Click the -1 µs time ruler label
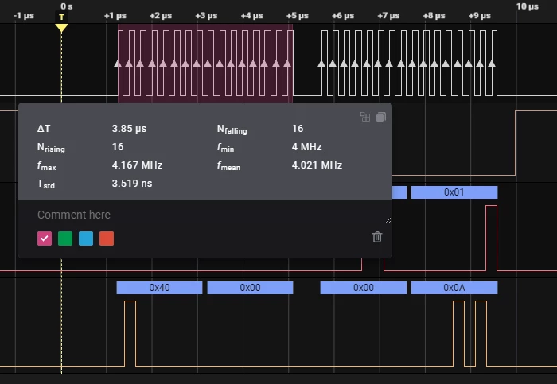This screenshot has width=557, height=384. click(x=24, y=16)
